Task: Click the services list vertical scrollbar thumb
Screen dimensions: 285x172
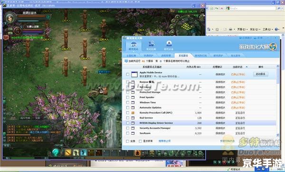Action: point(277,76)
